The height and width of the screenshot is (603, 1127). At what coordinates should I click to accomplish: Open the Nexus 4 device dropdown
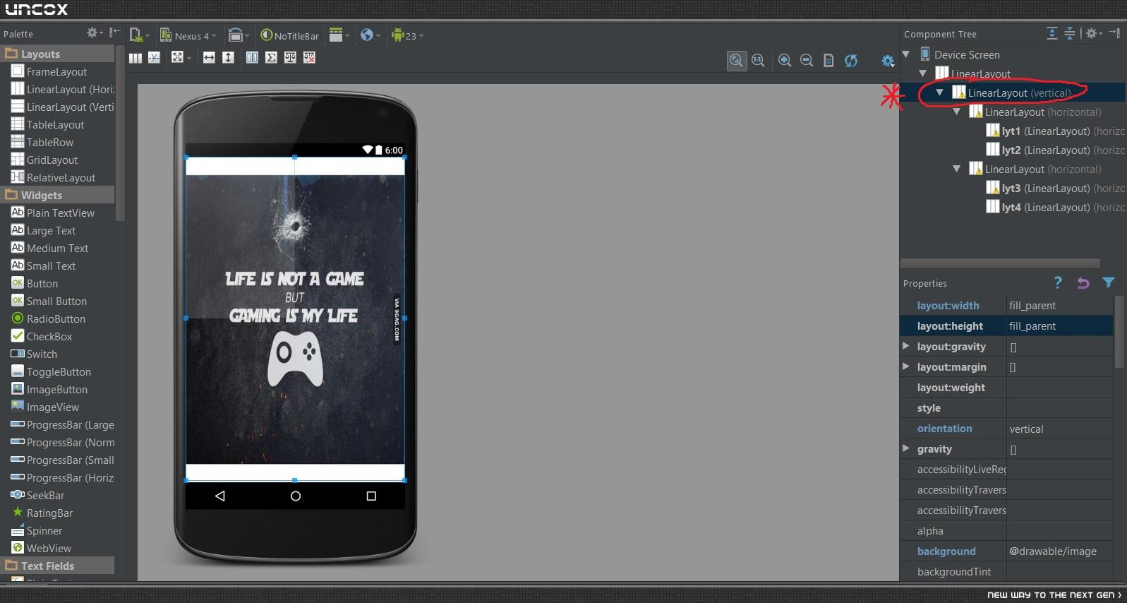pos(188,35)
